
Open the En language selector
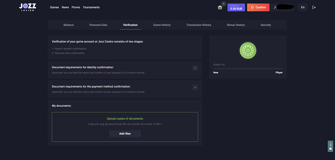pyautogui.click(x=302, y=7)
